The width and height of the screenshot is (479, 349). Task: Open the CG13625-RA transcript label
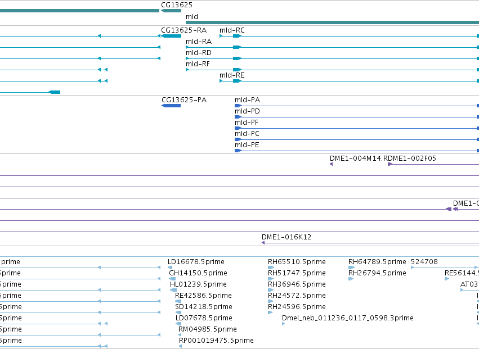tap(183, 30)
